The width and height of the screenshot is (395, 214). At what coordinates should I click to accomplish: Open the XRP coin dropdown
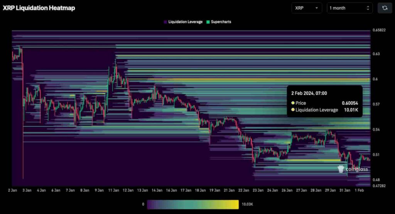306,8
